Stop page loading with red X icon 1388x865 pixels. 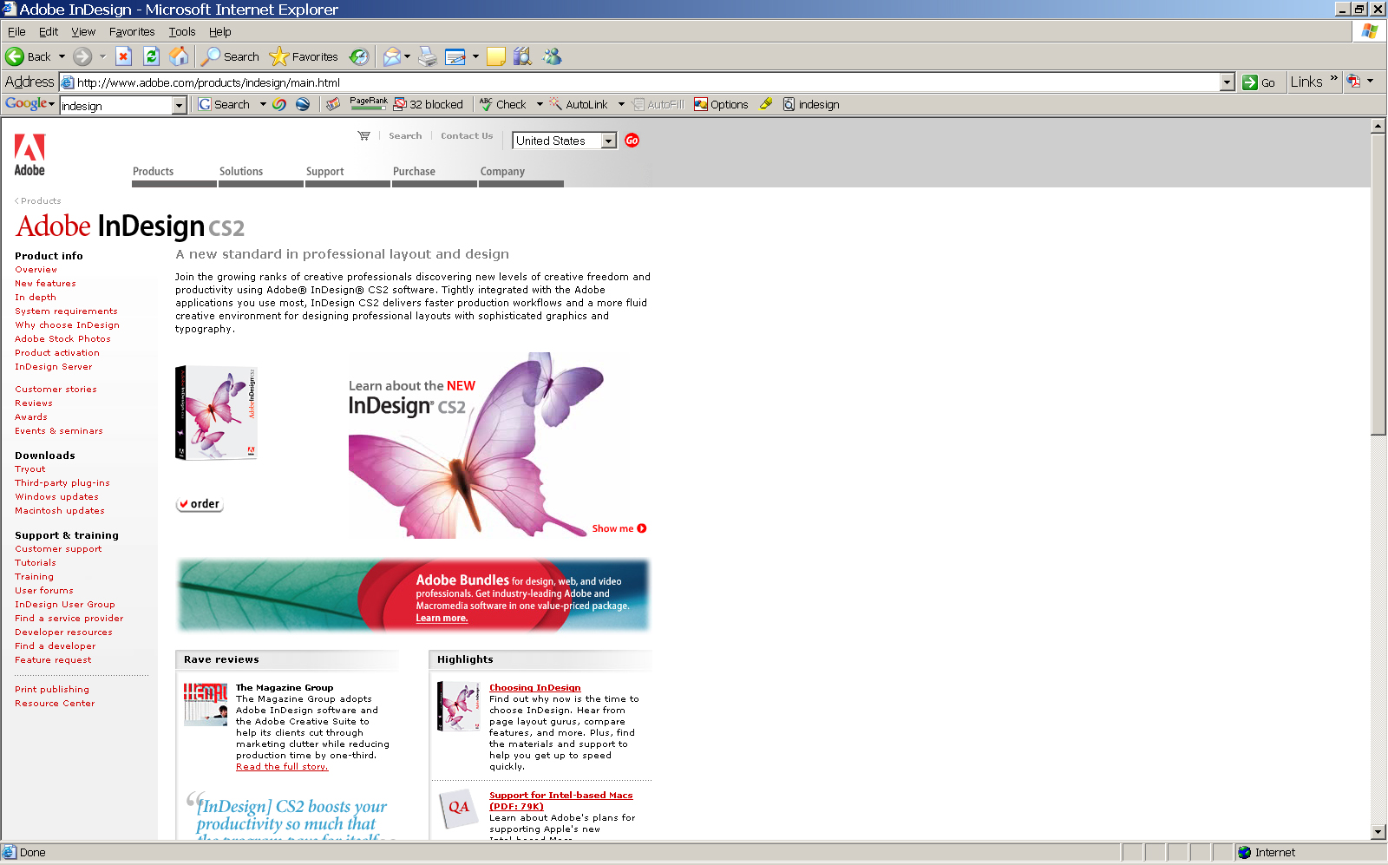coord(123,57)
